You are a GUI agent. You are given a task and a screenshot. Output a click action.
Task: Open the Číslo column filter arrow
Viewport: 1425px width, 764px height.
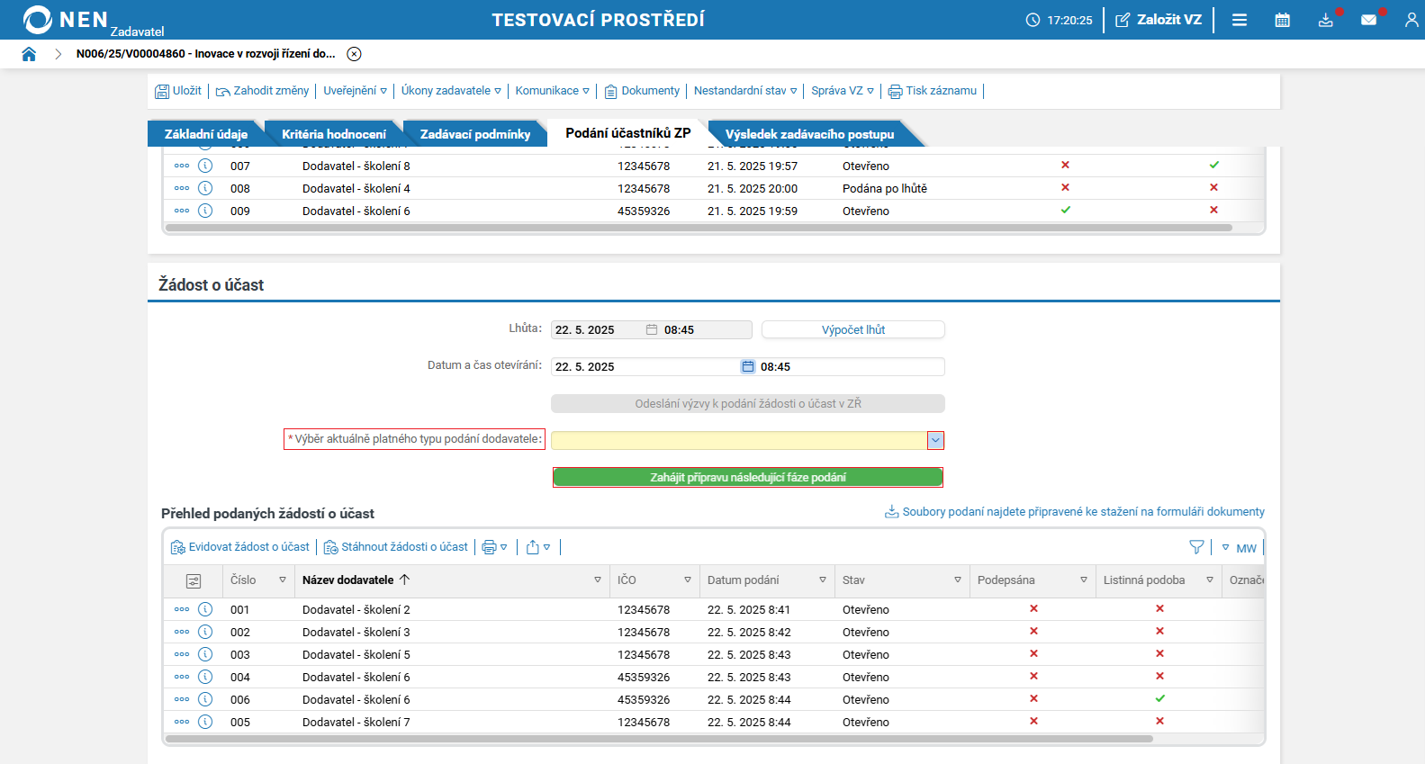click(283, 580)
